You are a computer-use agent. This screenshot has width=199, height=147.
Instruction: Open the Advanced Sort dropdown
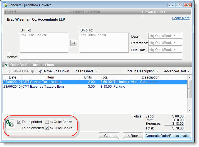pos(176,71)
